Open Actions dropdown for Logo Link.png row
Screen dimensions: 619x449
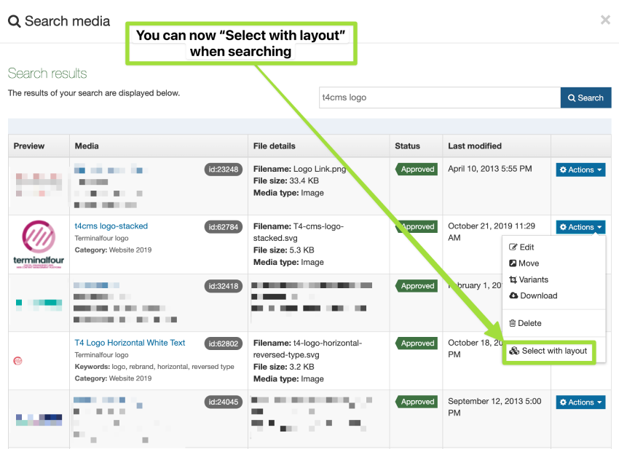click(580, 170)
